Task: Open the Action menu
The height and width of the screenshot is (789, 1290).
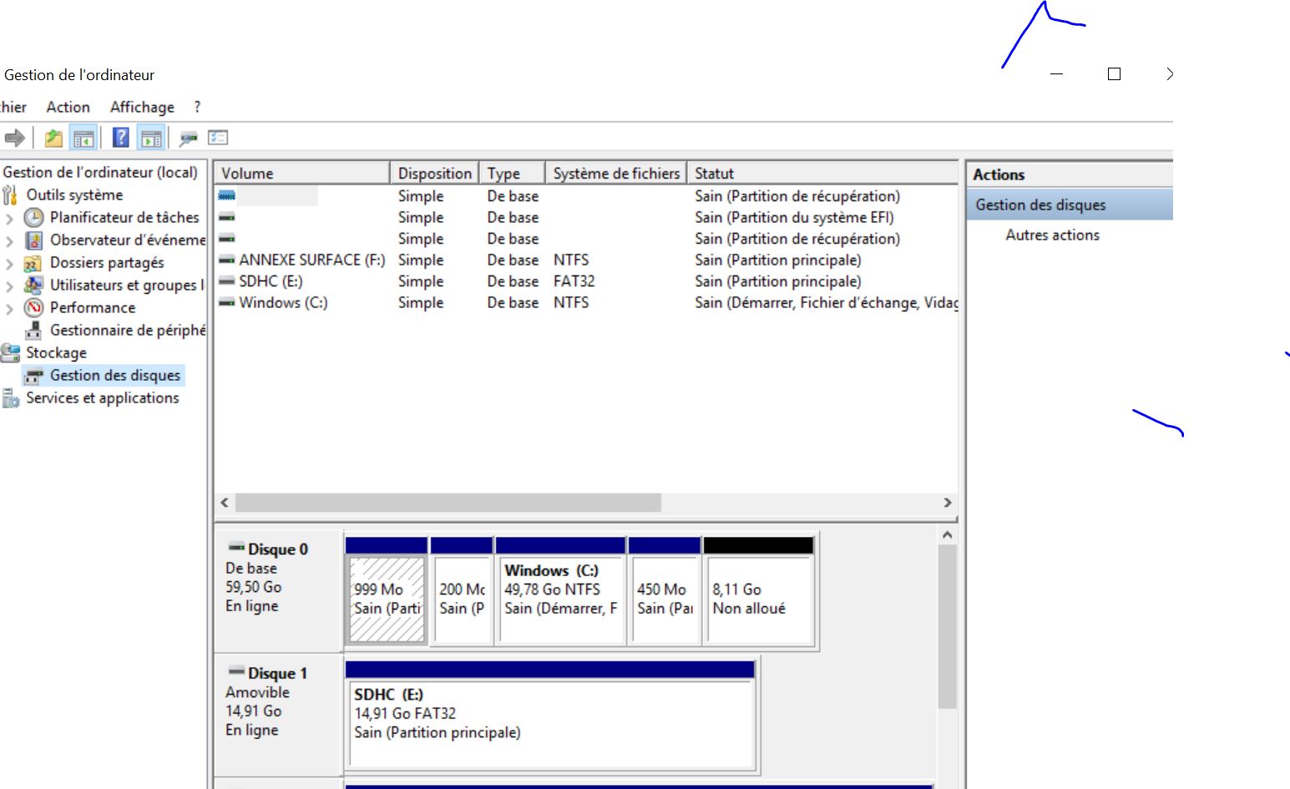Action: pyautogui.click(x=68, y=107)
